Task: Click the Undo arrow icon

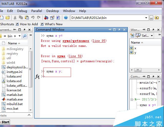Action: pos(33,18)
